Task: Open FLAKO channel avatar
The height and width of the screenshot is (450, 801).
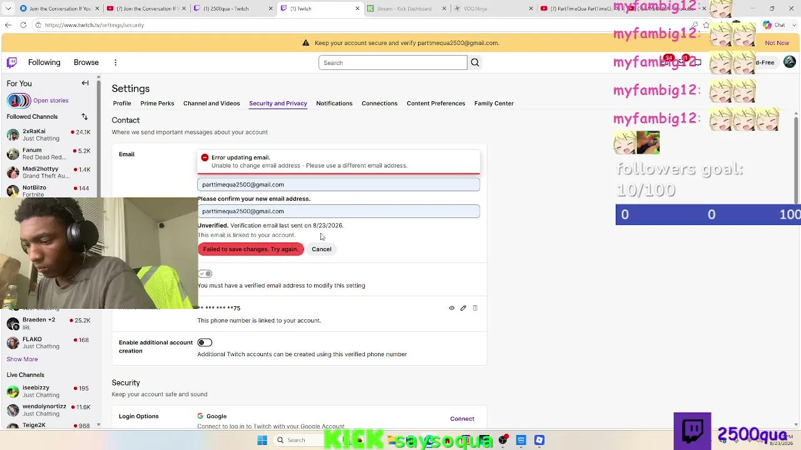Action: click(13, 342)
